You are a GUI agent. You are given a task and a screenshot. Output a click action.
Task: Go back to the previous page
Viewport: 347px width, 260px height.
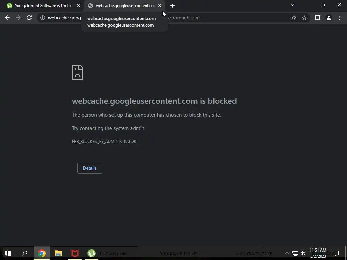7,18
